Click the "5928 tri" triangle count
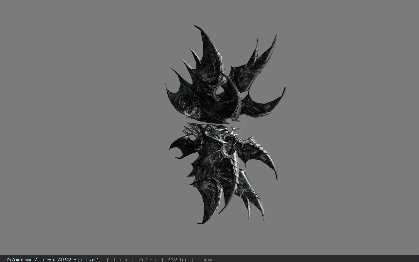 pos(177,260)
